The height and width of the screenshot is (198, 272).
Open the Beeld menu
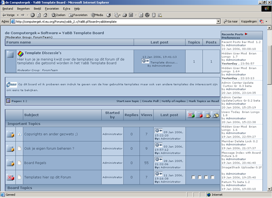pyautogui.click(x=37, y=9)
